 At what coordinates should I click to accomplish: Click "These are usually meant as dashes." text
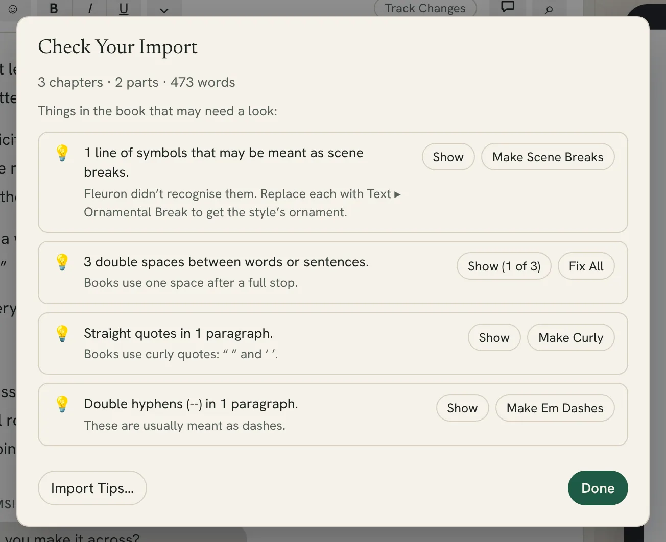(x=184, y=426)
